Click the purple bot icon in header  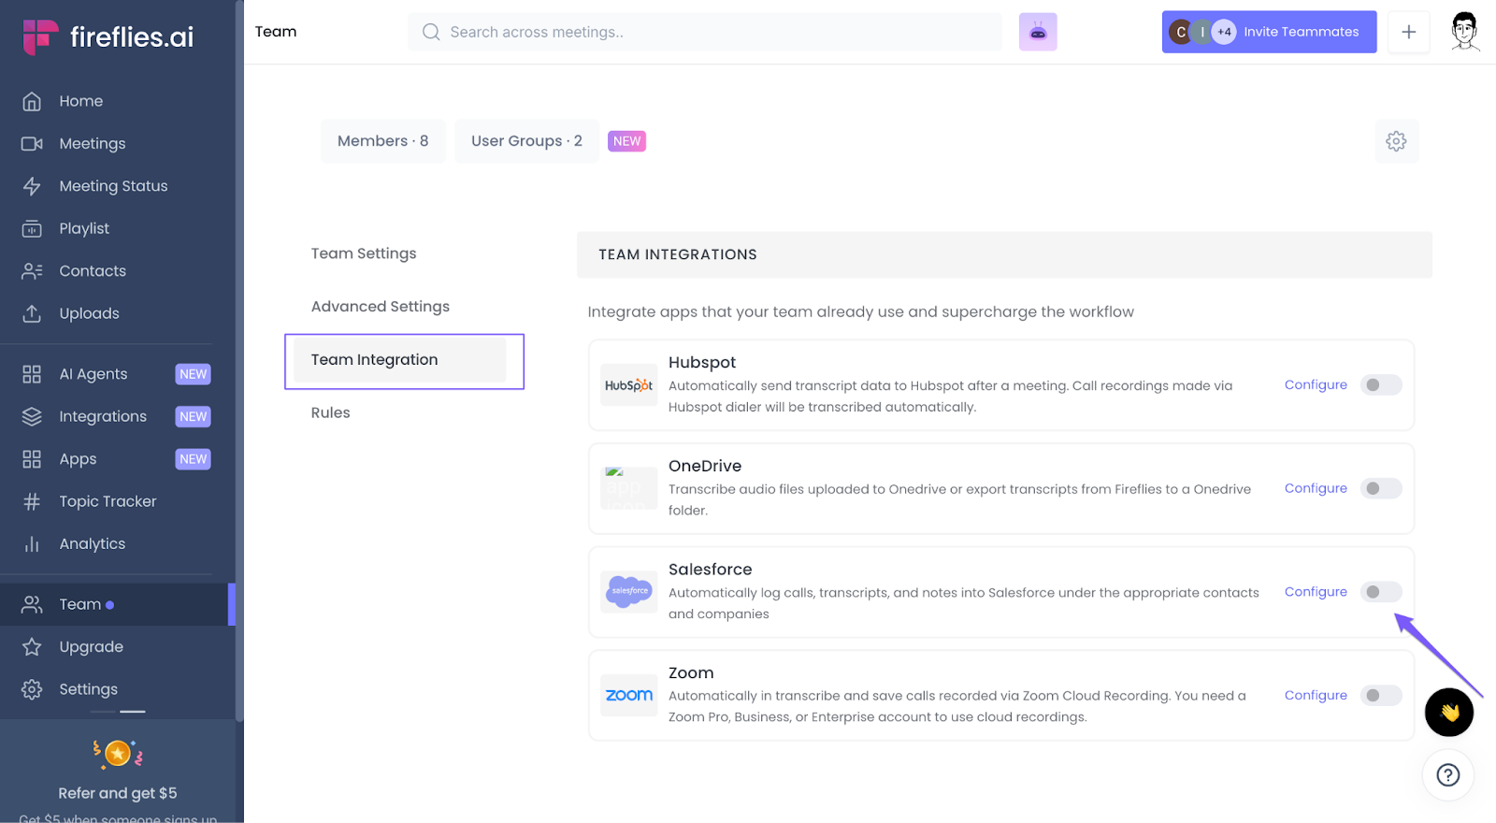(x=1038, y=32)
